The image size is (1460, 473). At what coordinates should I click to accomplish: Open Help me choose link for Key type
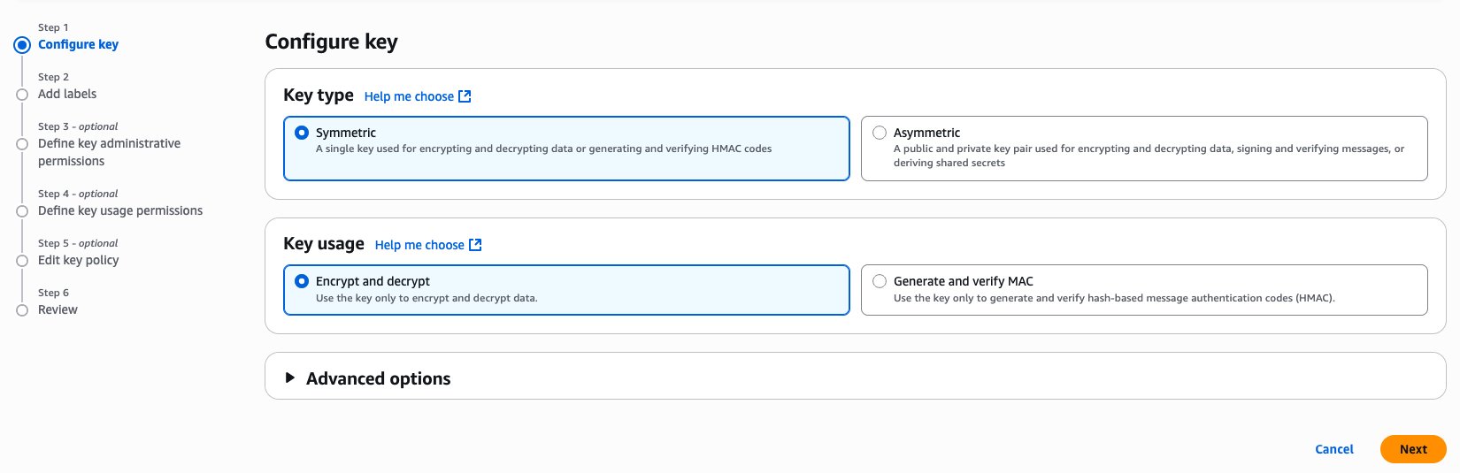click(409, 96)
